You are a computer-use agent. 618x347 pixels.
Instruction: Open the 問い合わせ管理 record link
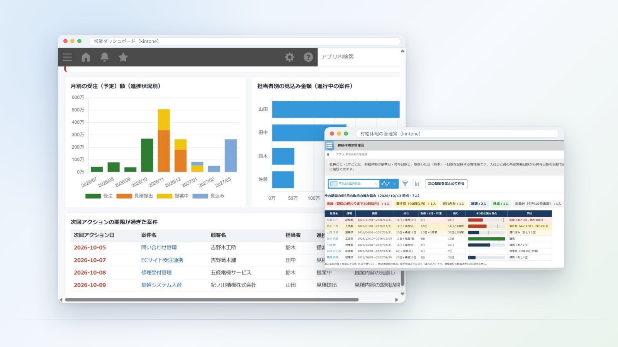pos(159,248)
